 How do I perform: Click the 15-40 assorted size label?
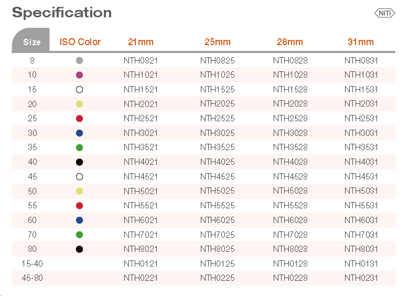click(x=32, y=263)
